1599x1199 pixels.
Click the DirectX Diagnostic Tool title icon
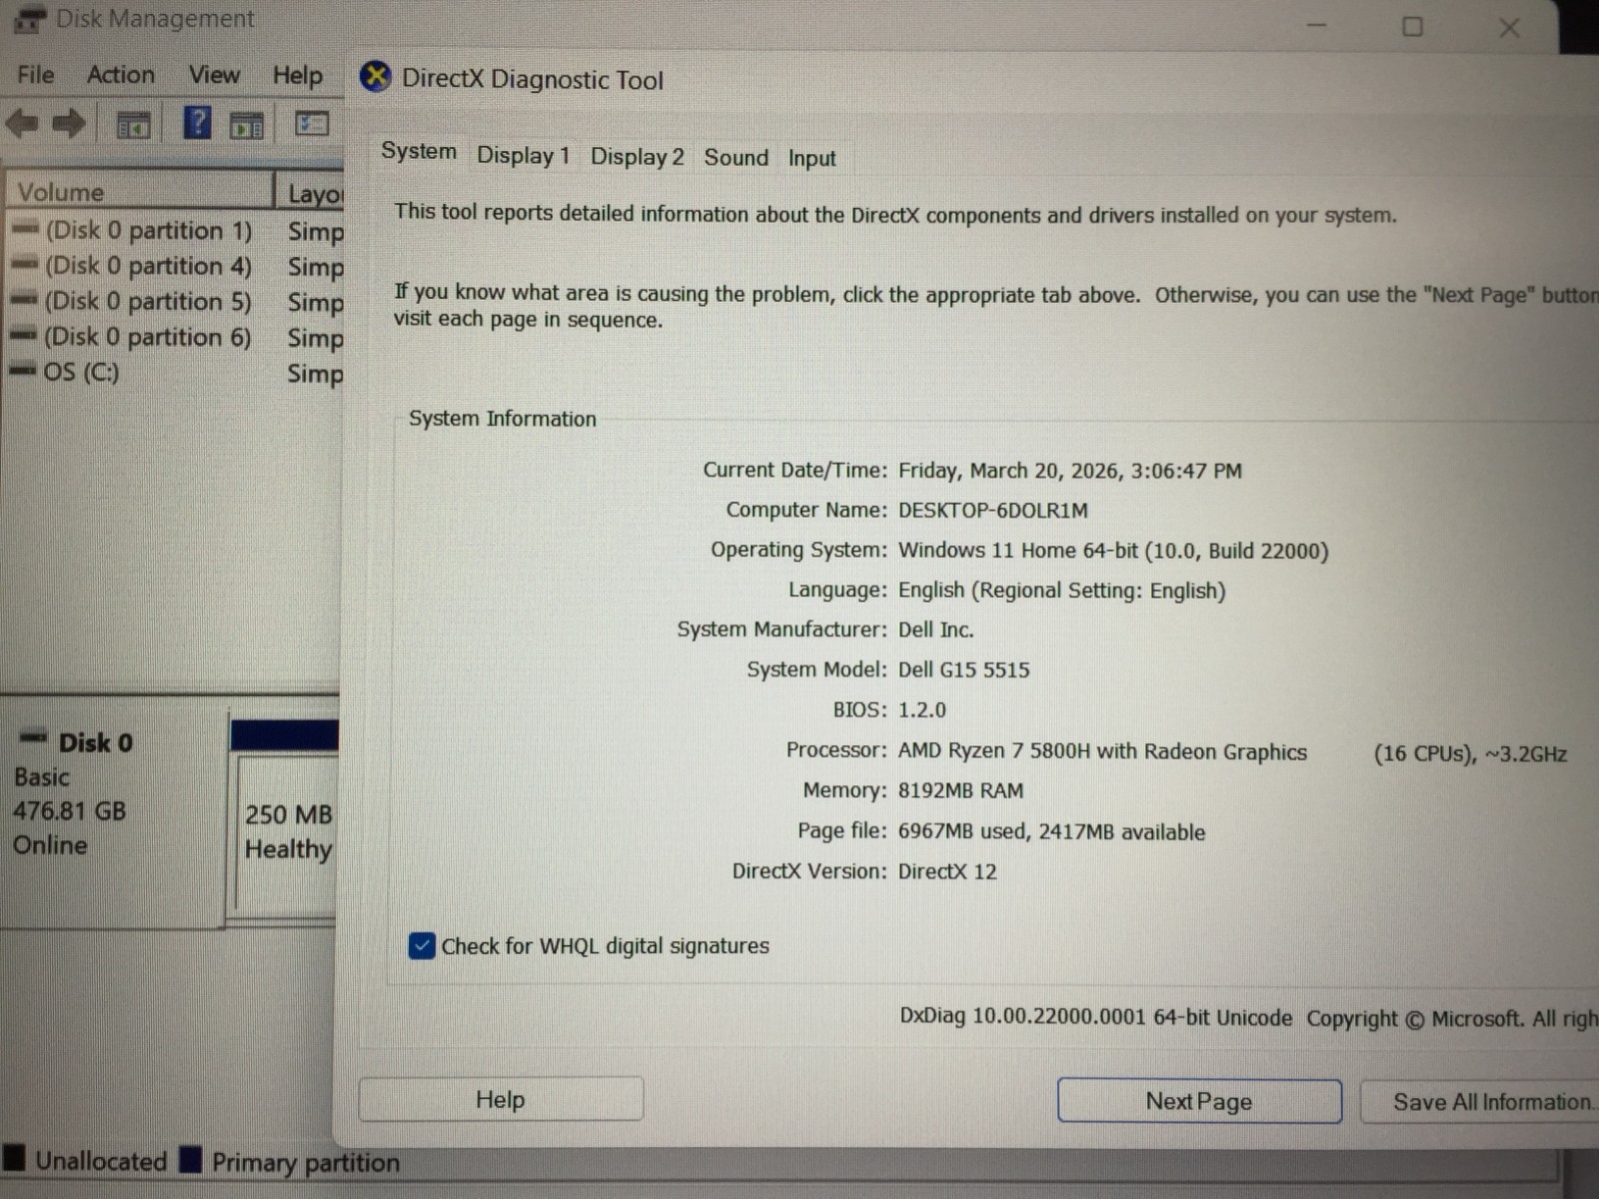pyautogui.click(x=376, y=76)
